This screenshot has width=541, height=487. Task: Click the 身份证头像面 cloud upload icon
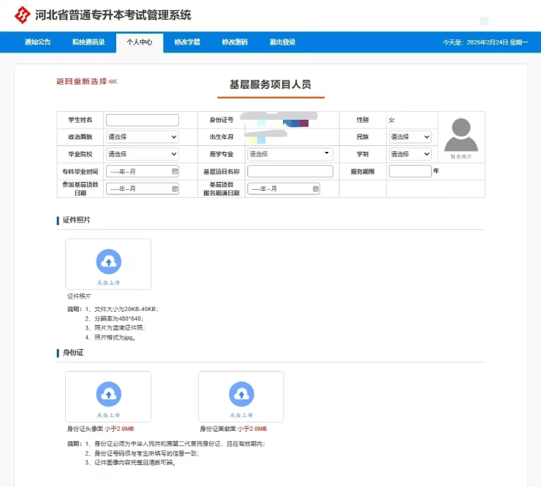pos(108,394)
